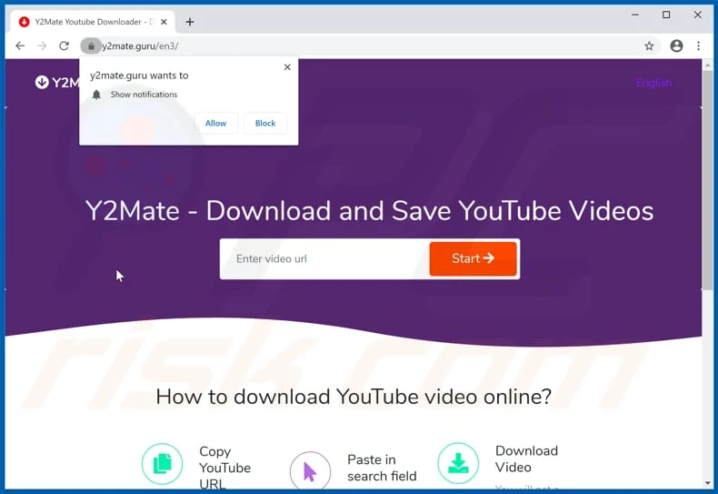Maximize the Chrome window
This screenshot has height=494, width=718.
[x=666, y=15]
